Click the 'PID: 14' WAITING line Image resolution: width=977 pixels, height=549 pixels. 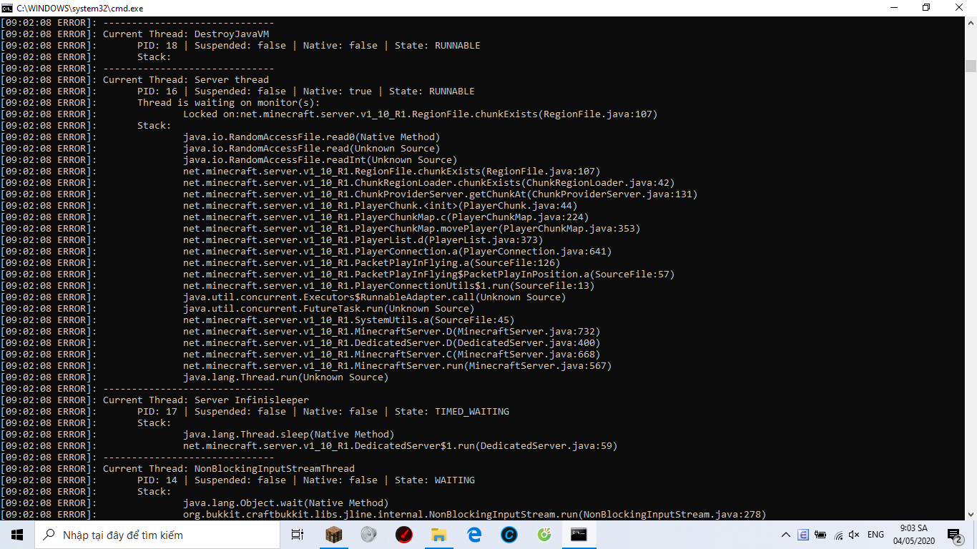tap(306, 480)
